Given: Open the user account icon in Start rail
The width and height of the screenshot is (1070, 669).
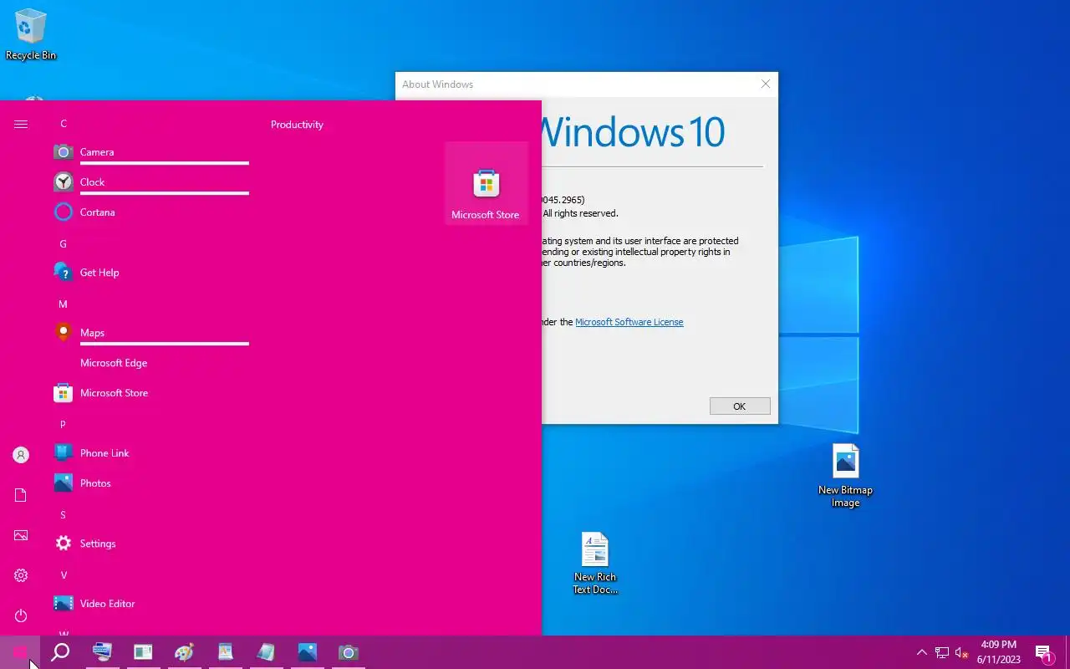Looking at the screenshot, I should click(21, 455).
